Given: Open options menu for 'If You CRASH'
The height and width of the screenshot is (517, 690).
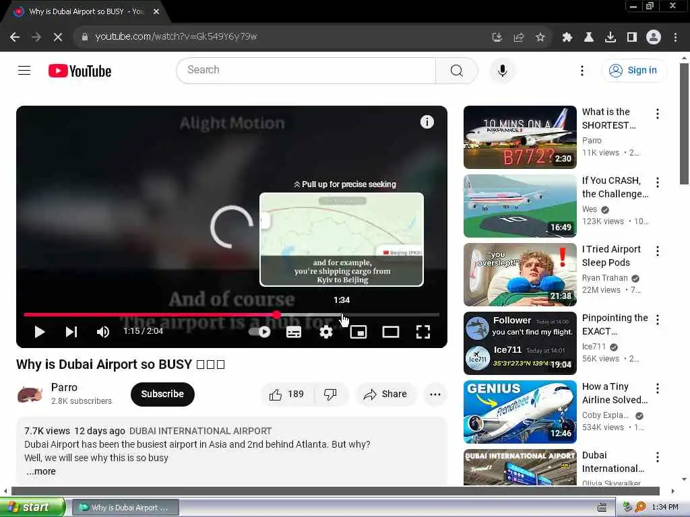Looking at the screenshot, I should click(x=658, y=182).
